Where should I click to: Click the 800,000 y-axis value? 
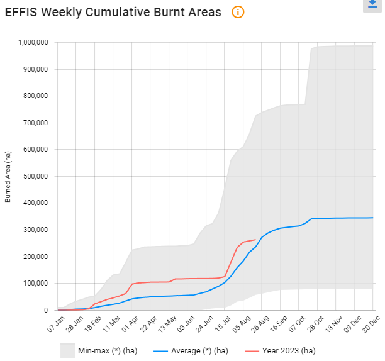36,96
